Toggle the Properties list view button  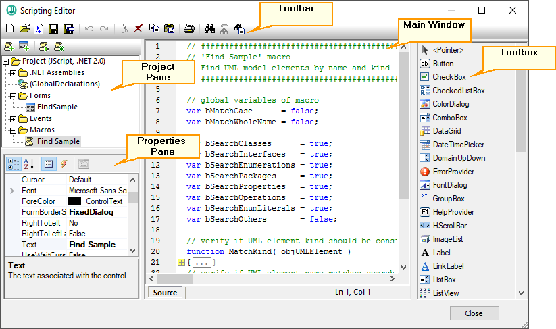coord(49,163)
